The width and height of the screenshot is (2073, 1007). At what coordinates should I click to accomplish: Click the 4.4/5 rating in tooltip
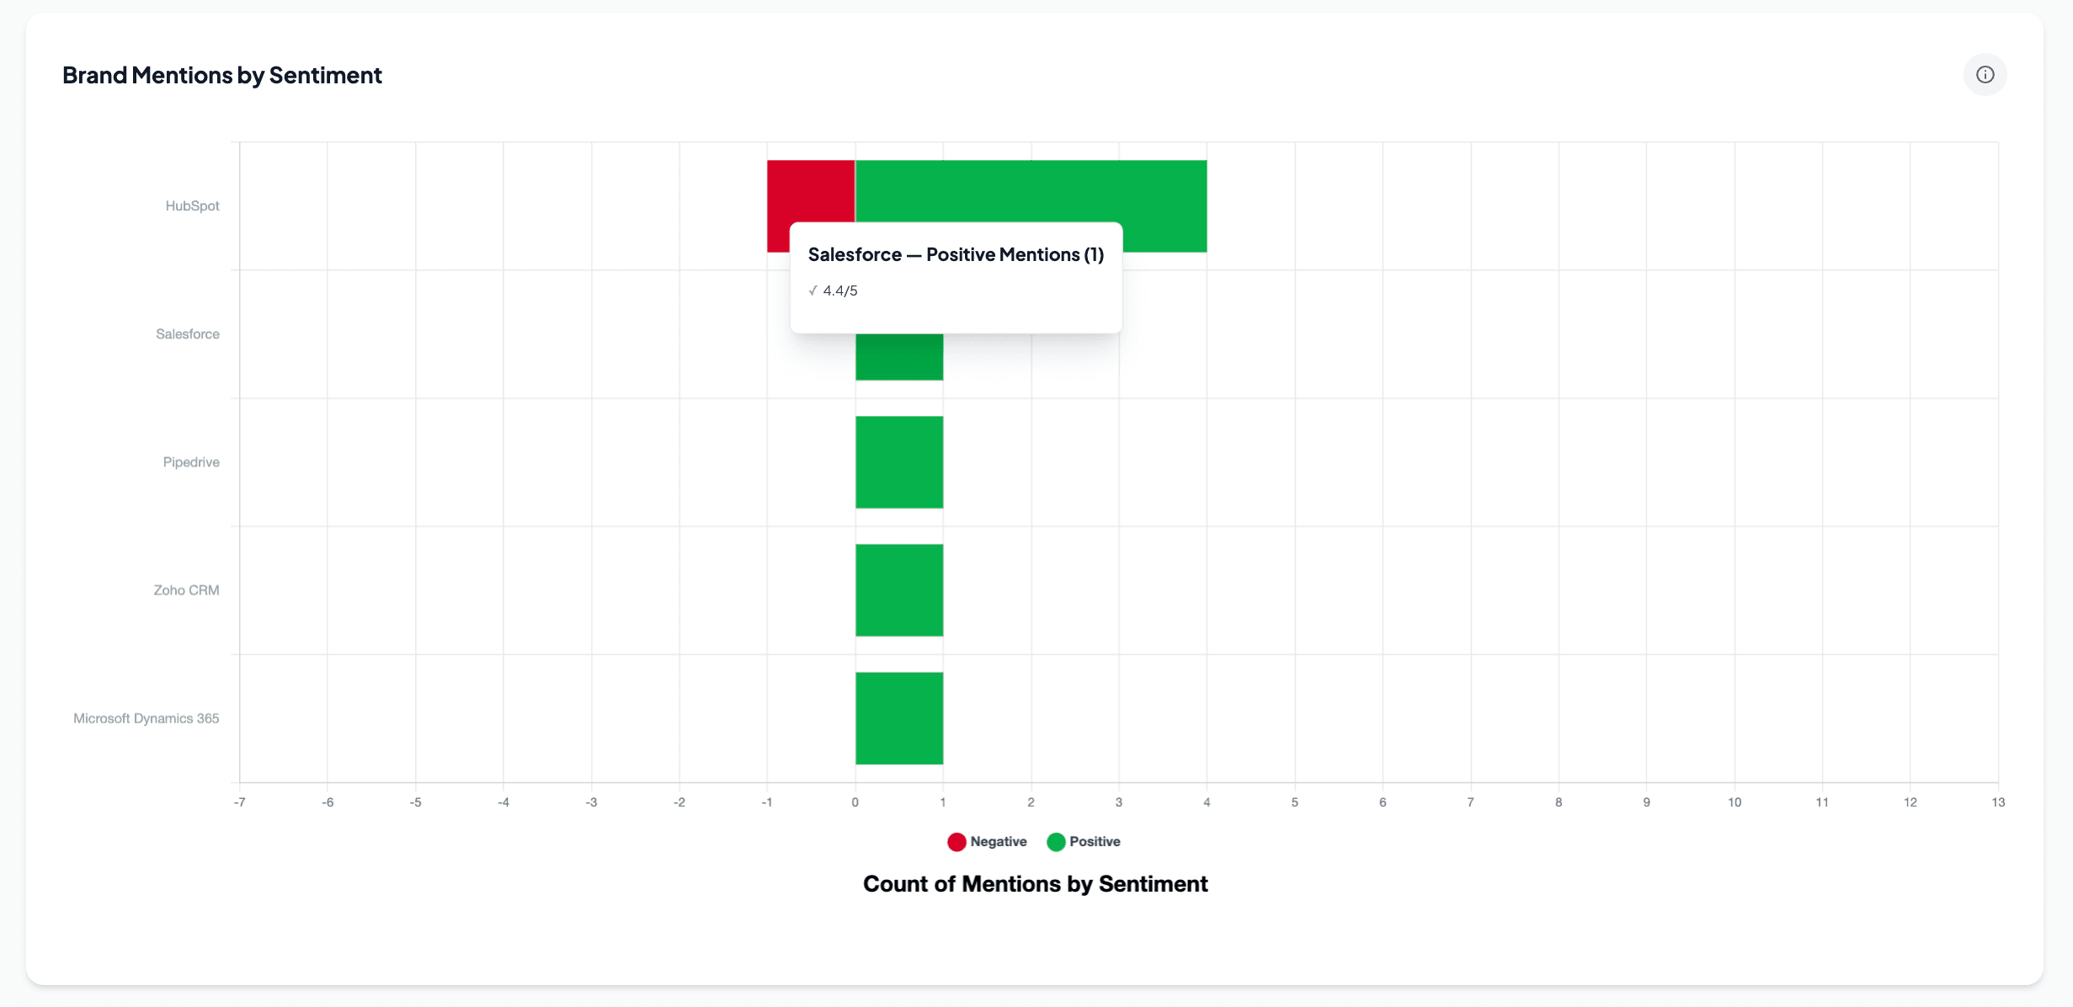(840, 290)
